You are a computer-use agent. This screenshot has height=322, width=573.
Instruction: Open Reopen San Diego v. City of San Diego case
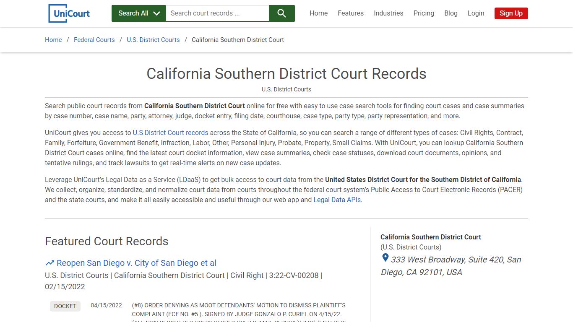136,263
